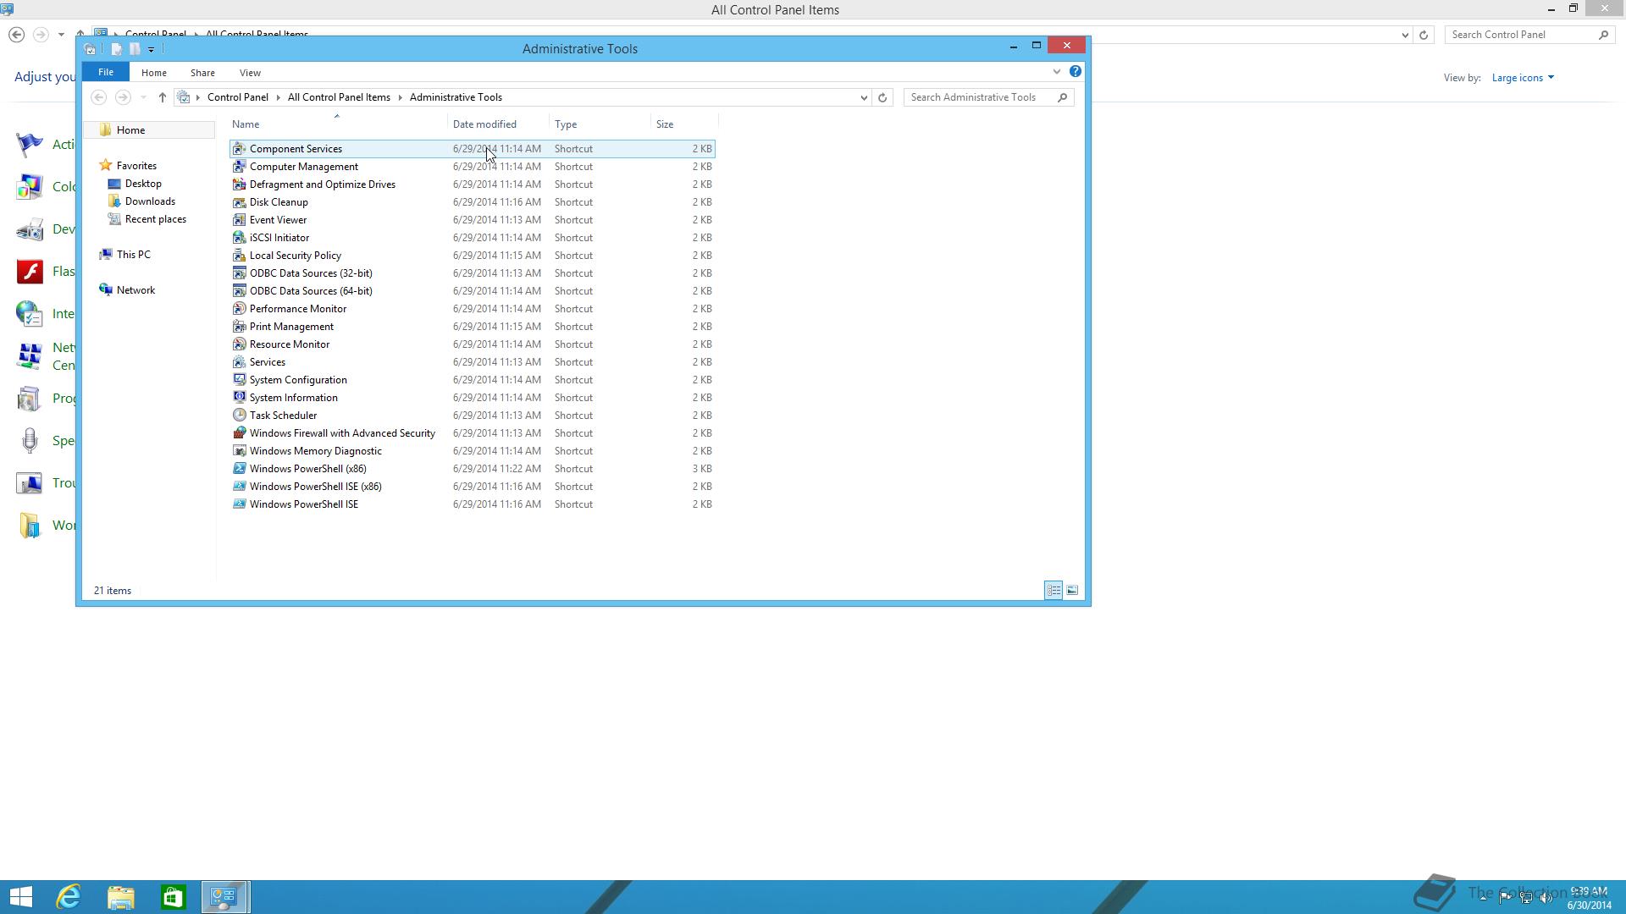Select the Disk Cleanup icon

click(239, 202)
